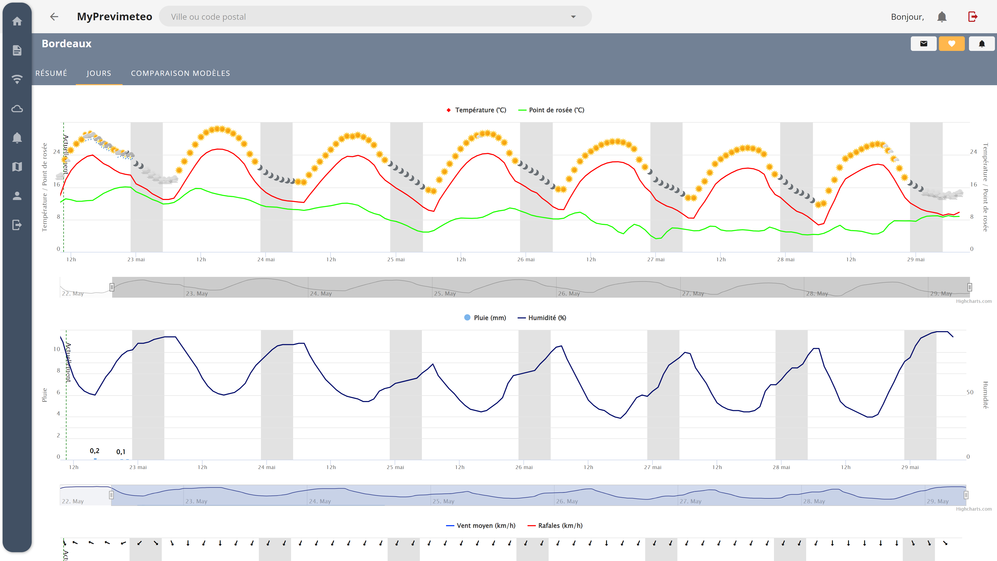Open the city search dropdown arrow
997x561 pixels.
pos(573,17)
